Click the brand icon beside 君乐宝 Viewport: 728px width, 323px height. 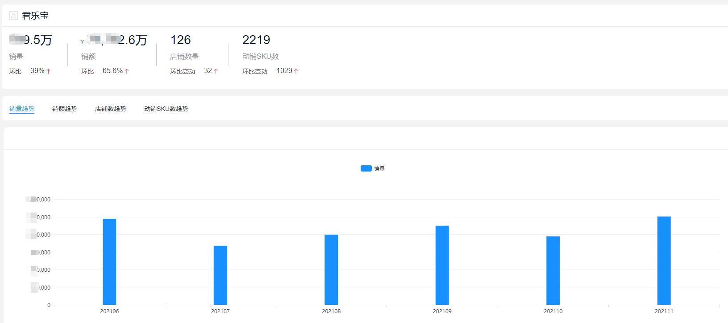tap(13, 16)
